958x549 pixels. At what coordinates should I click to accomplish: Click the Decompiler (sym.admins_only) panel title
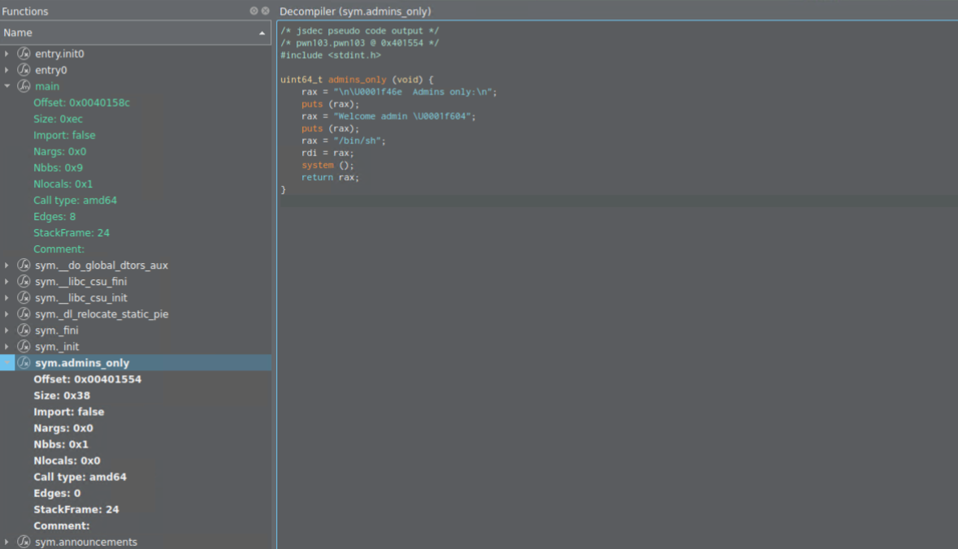355,11
